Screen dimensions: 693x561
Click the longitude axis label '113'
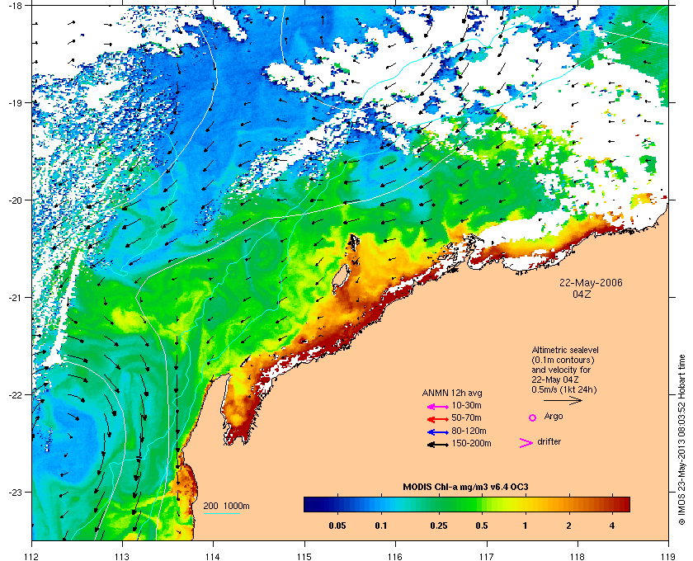point(122,556)
